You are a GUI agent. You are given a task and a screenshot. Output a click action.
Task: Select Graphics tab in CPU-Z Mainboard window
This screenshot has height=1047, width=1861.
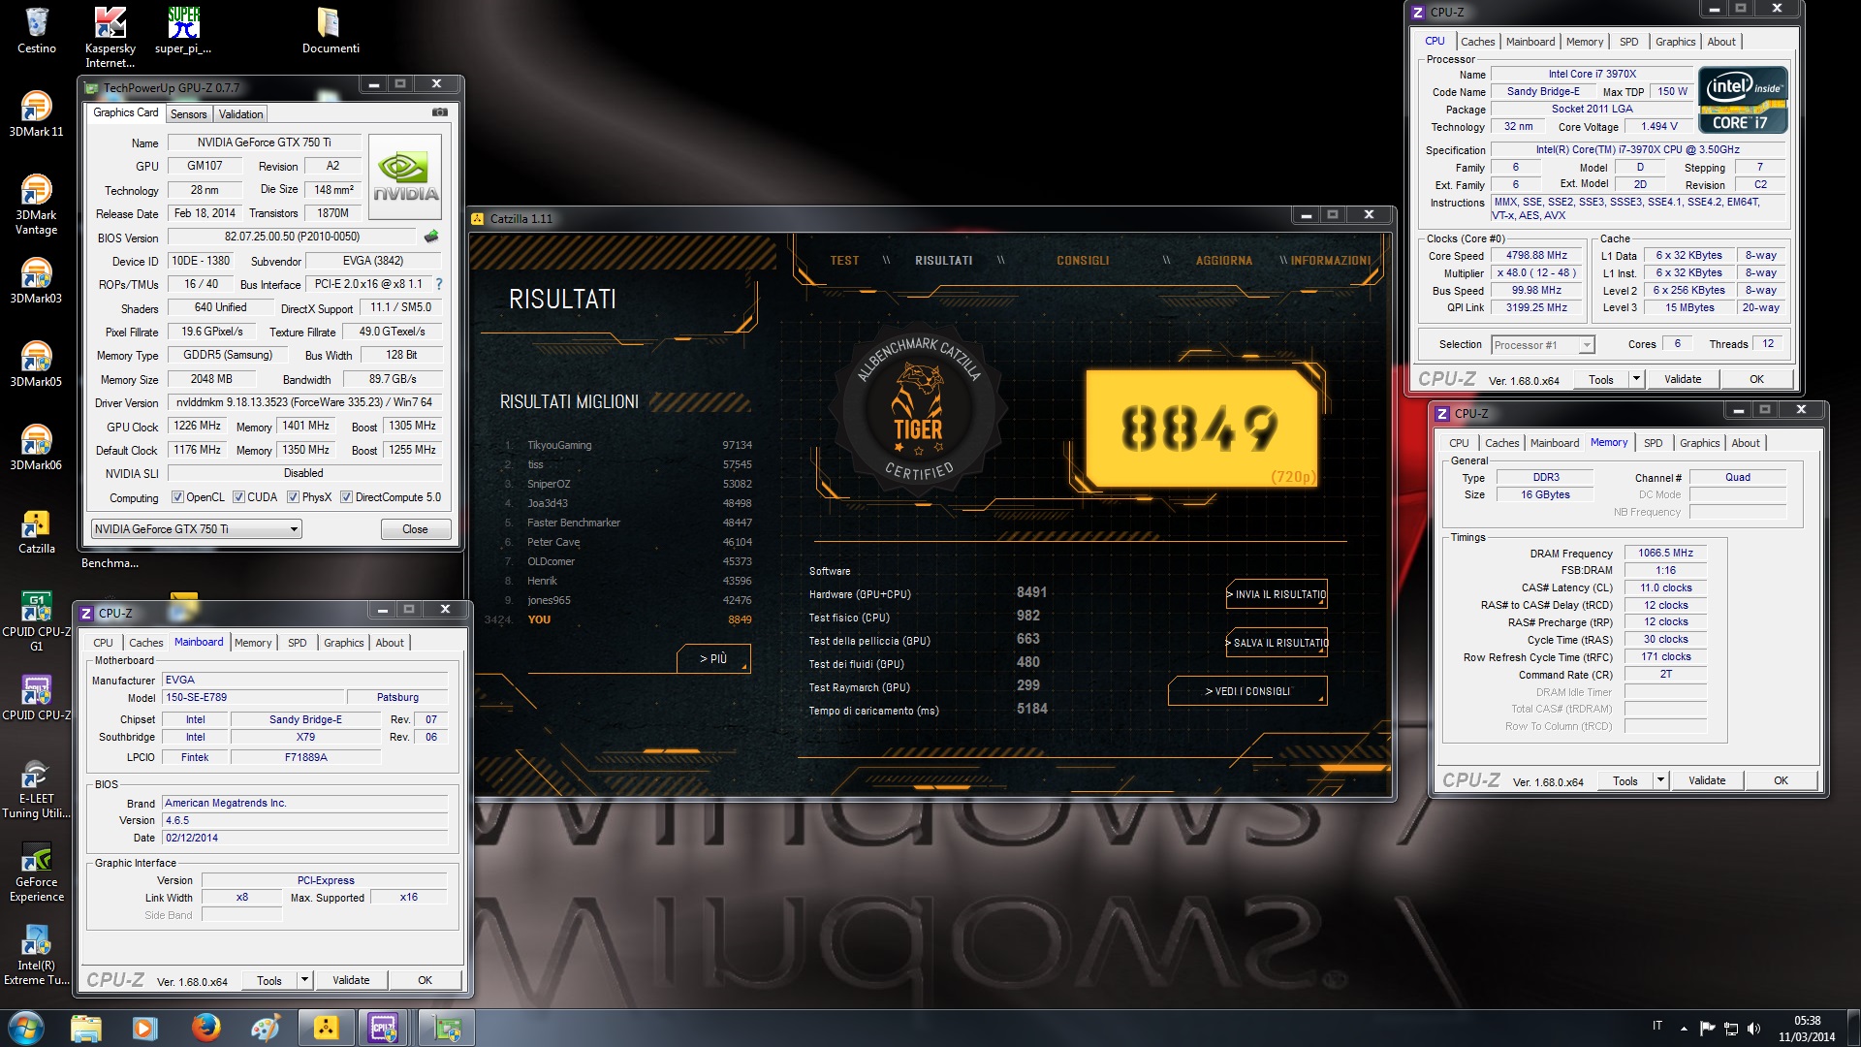[x=343, y=643]
